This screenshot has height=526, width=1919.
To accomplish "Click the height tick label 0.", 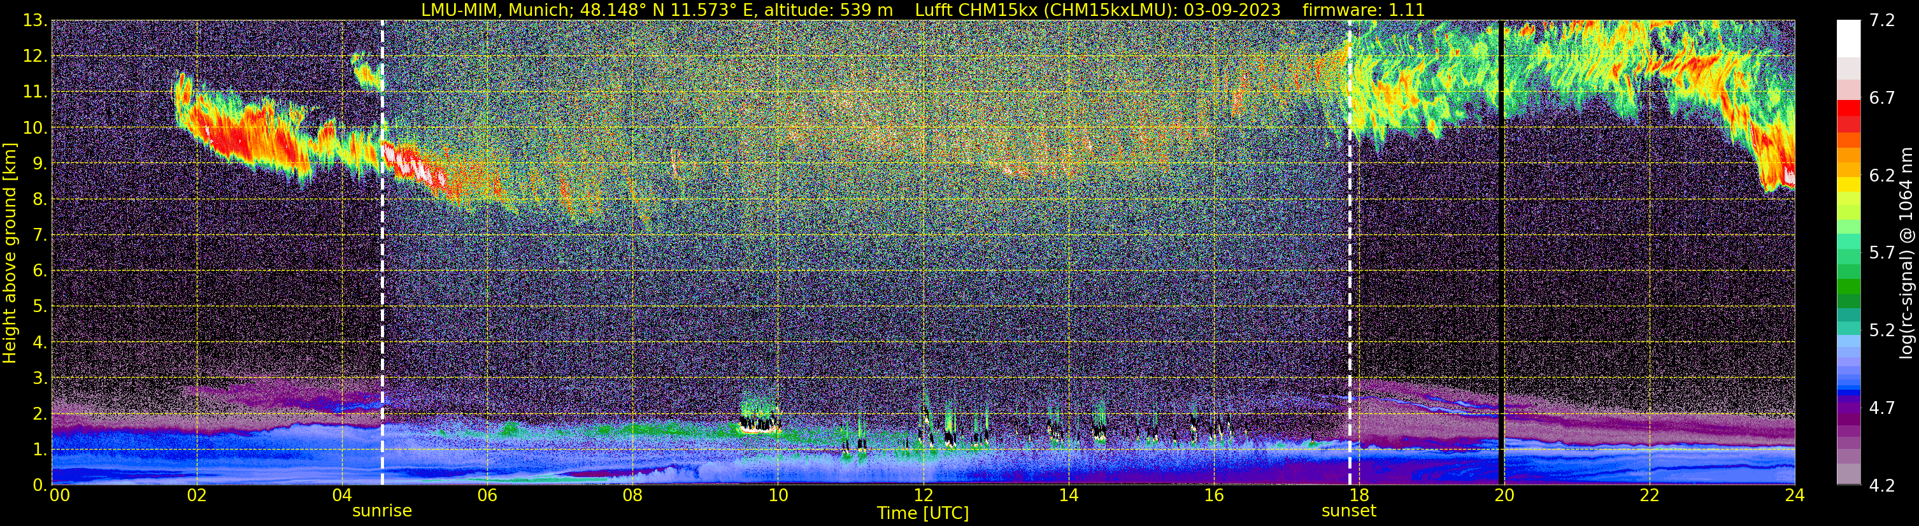I will click(39, 486).
